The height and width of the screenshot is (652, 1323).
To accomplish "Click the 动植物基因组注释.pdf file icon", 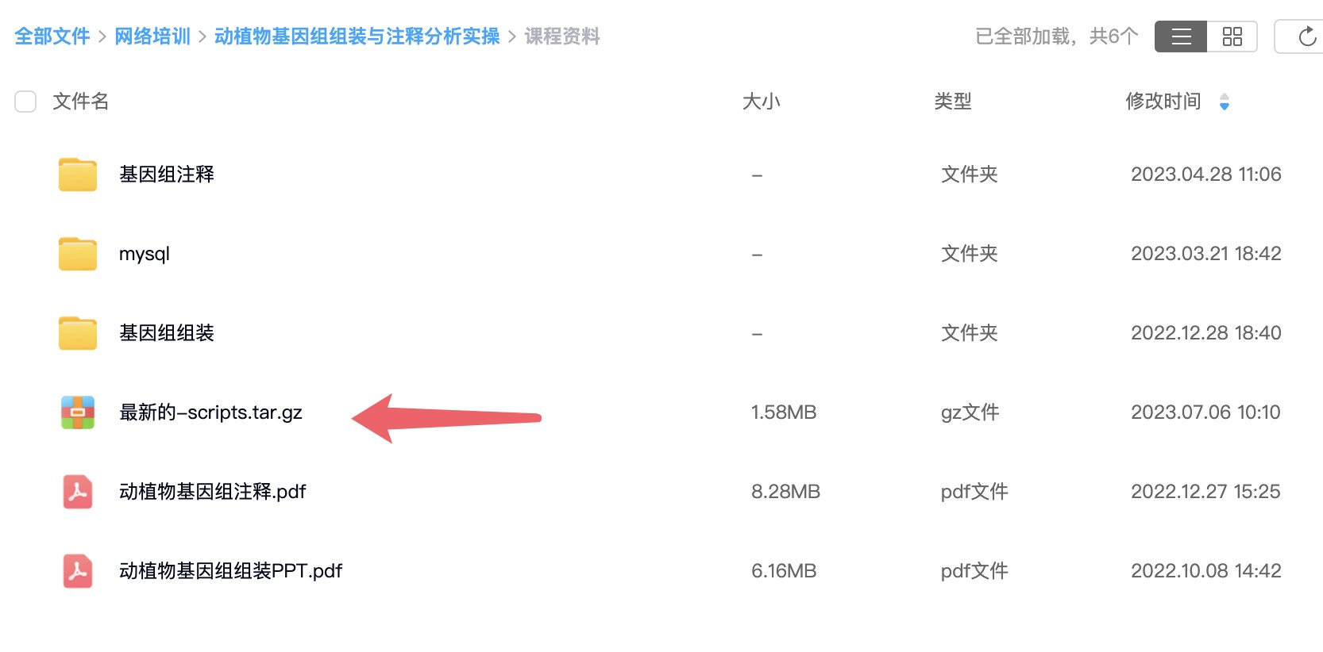I will tap(78, 492).
